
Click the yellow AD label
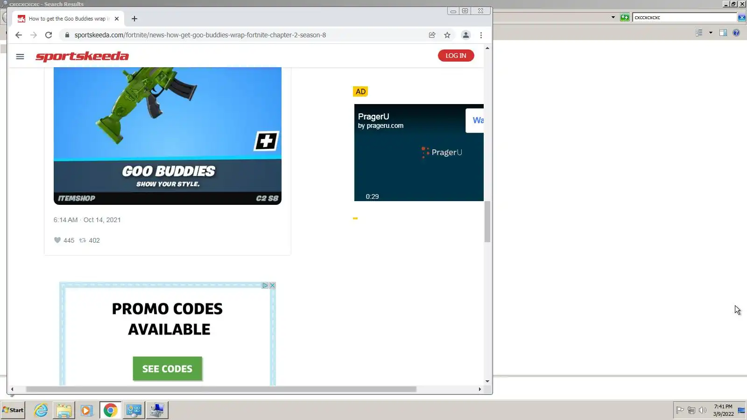[x=360, y=91]
